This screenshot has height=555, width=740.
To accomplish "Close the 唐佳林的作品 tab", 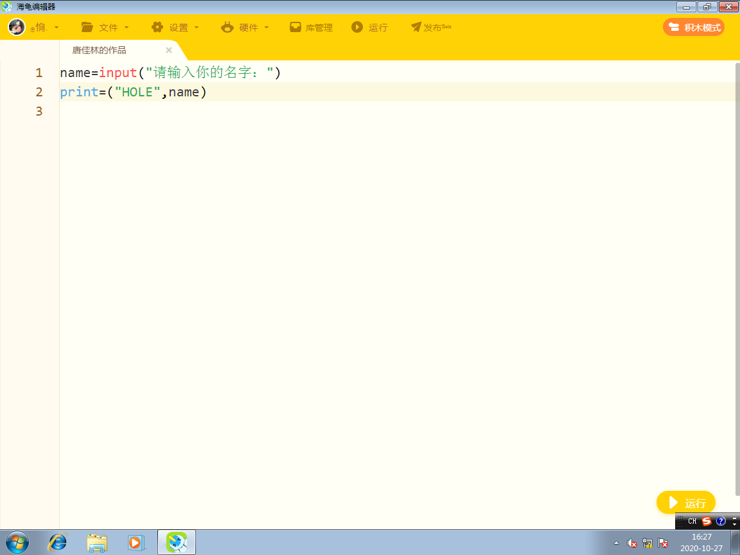I will [x=168, y=50].
